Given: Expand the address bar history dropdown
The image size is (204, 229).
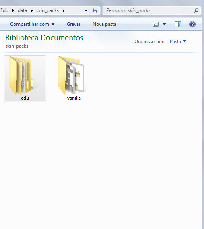Looking at the screenshot, I should [x=86, y=10].
